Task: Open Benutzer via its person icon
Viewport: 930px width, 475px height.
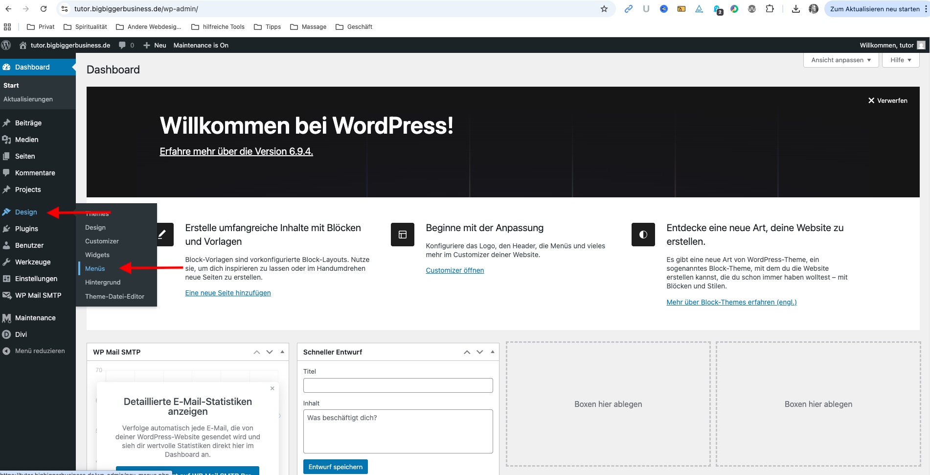Action: pos(6,245)
